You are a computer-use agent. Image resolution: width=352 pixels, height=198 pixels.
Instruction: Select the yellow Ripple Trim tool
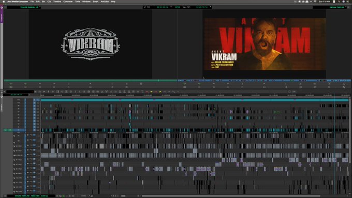coord(160,92)
